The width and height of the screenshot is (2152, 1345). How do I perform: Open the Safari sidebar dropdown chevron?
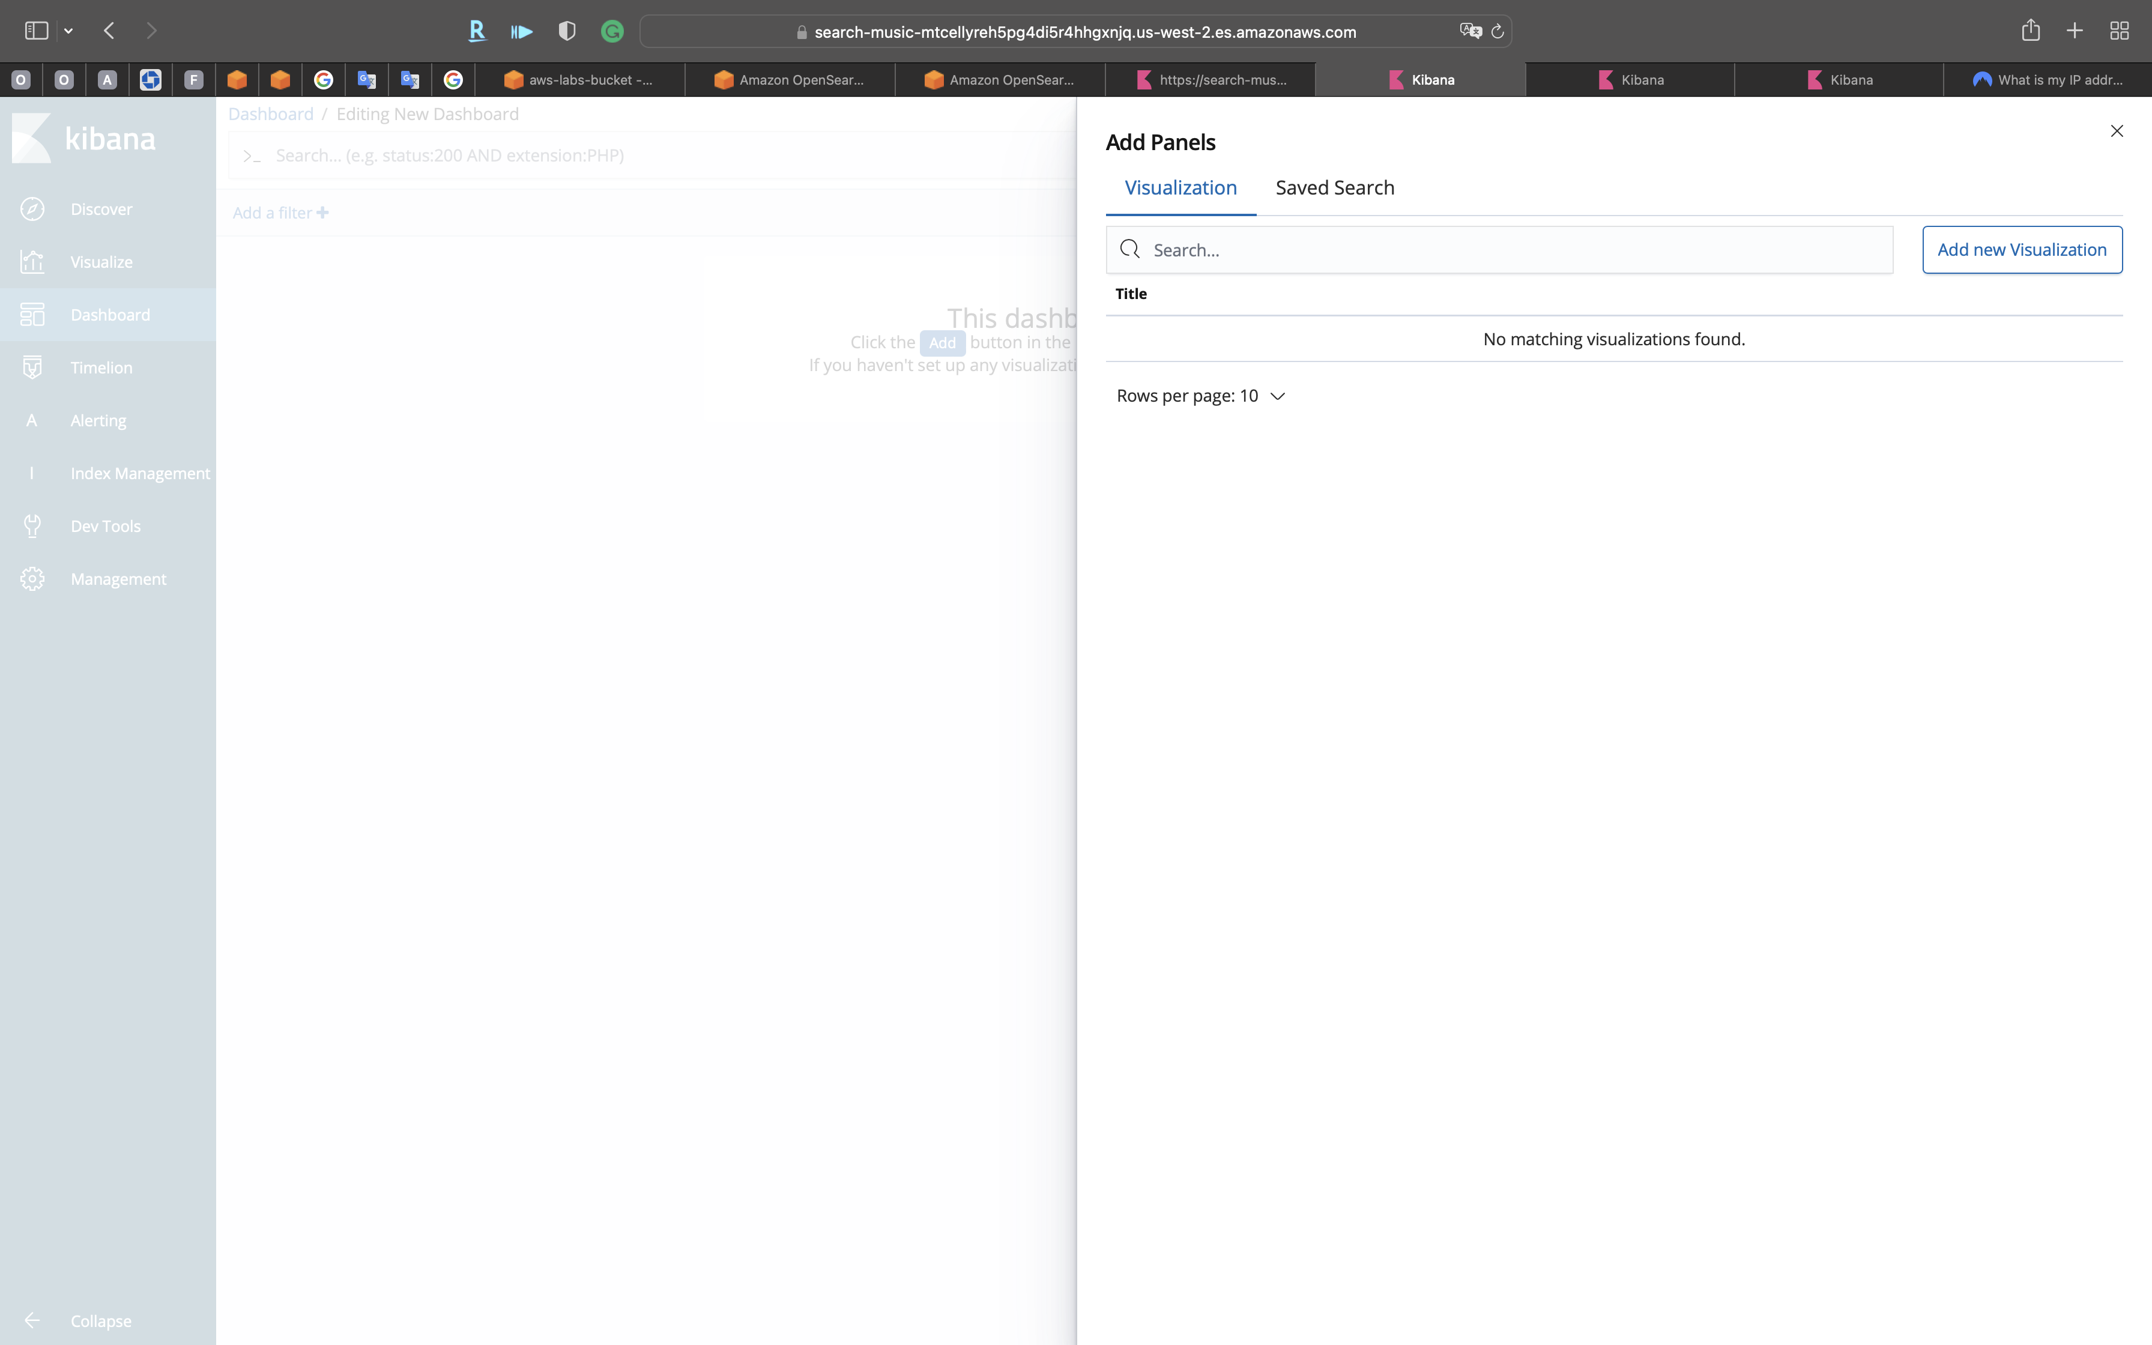(68, 31)
